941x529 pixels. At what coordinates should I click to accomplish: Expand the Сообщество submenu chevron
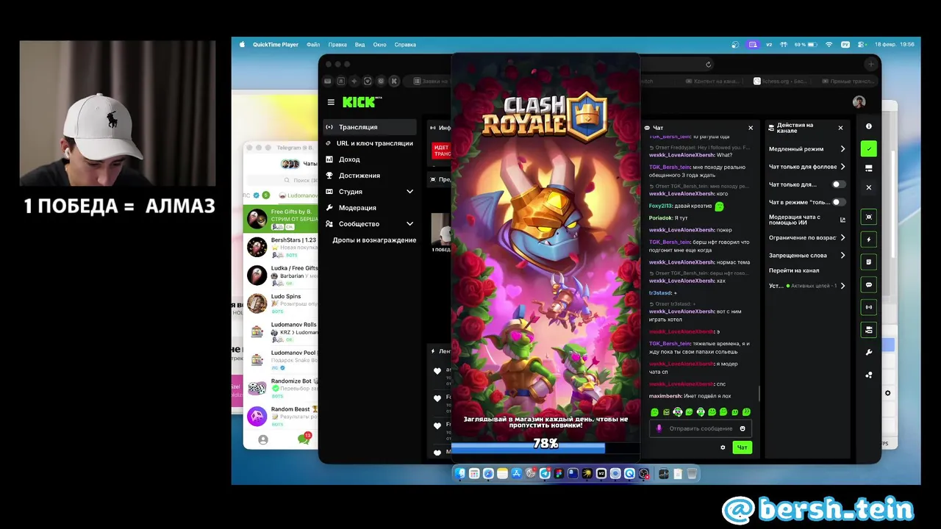(x=409, y=224)
